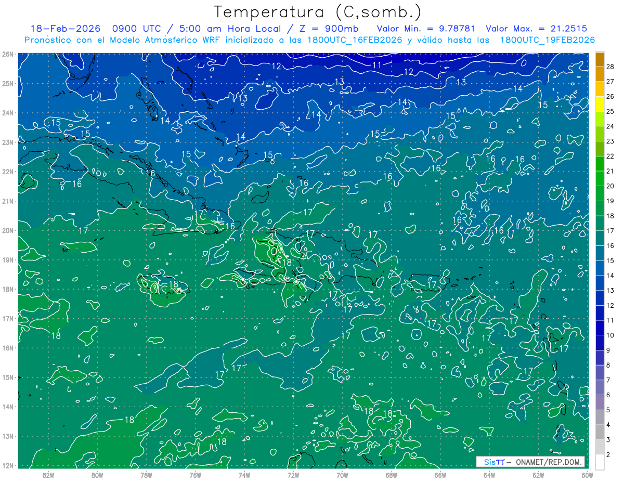Click the '70W' longitude axis label
Image resolution: width=624 pixels, height=482 pixels.
click(342, 474)
